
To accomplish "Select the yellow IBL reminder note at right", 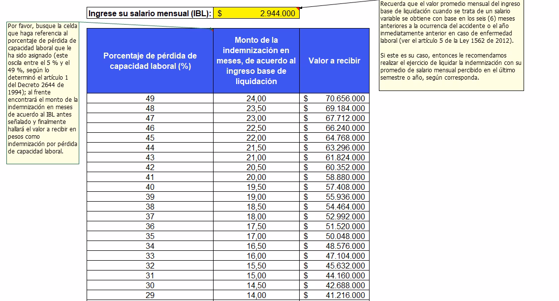I will pos(451,45).
